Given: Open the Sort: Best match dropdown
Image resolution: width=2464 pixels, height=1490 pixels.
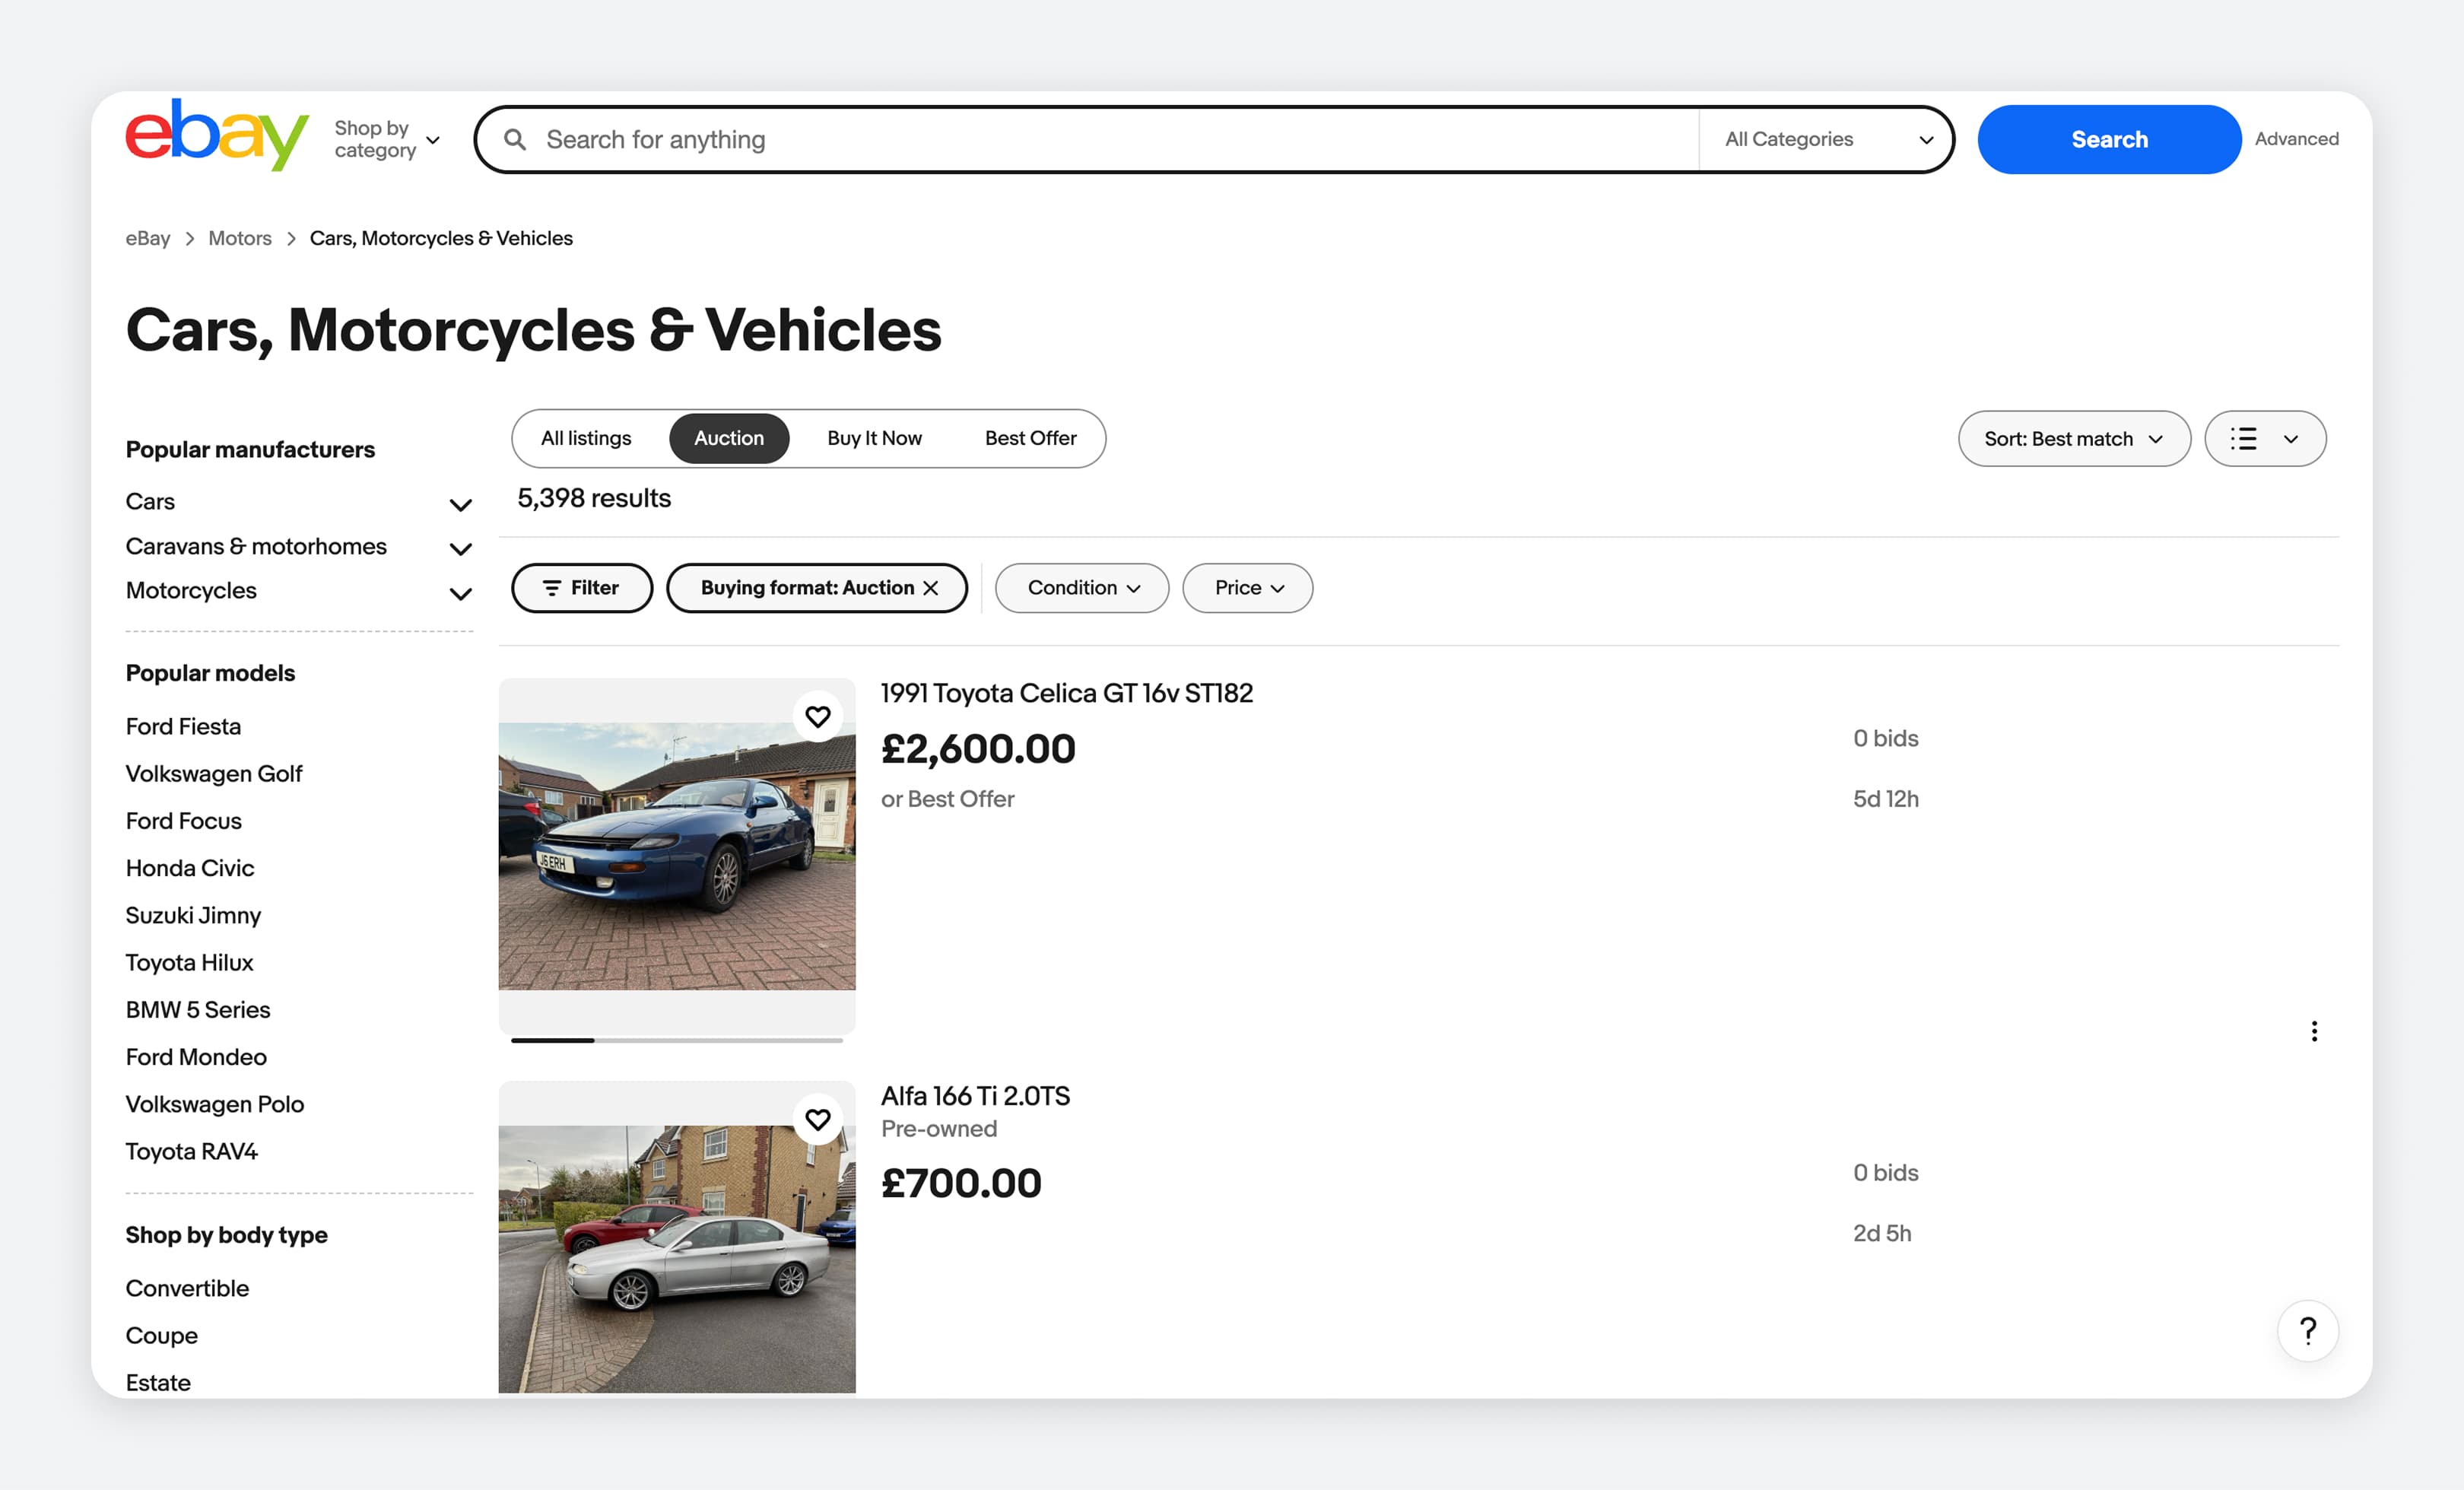Looking at the screenshot, I should 2073,439.
